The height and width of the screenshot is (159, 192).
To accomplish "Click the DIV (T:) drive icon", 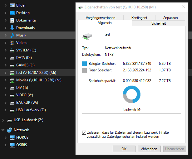I will pyautogui.click(x=12, y=89).
